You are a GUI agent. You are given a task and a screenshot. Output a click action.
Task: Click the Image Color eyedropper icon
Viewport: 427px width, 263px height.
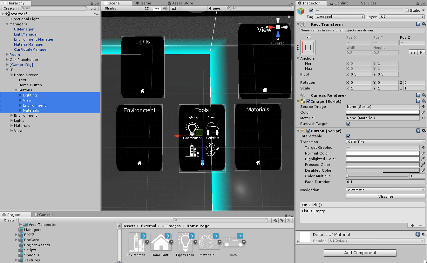point(423,112)
